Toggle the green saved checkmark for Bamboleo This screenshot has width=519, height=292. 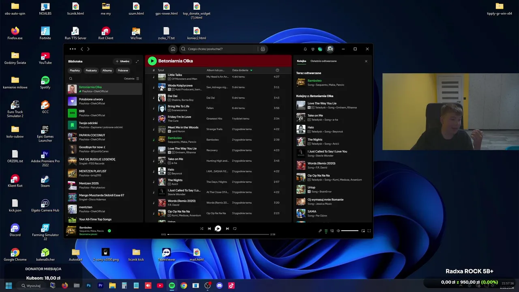(x=109, y=231)
